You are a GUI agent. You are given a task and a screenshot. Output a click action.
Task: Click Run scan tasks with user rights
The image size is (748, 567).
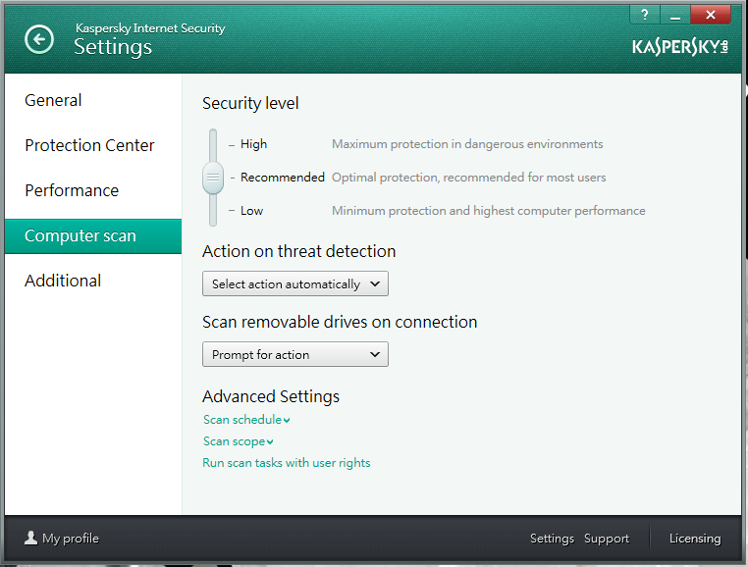286,463
